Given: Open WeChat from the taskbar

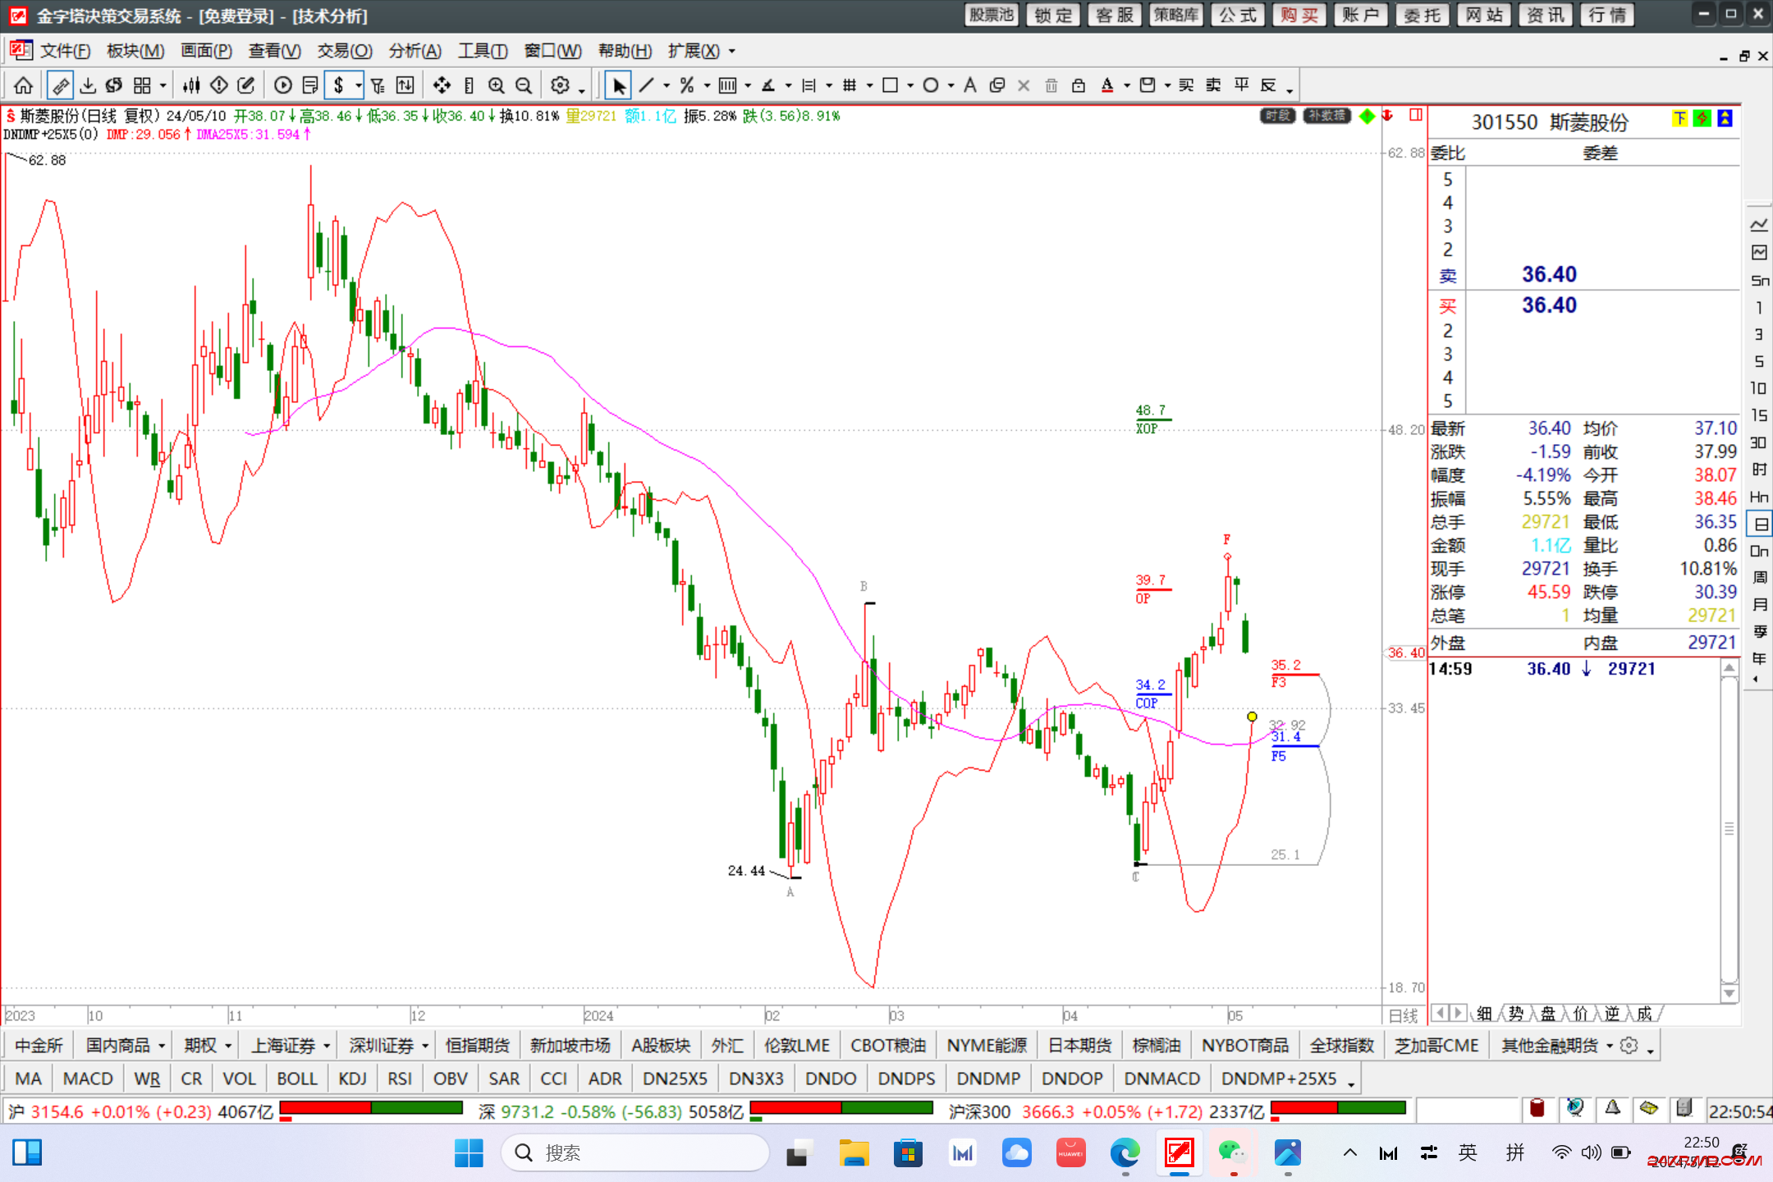Looking at the screenshot, I should [1232, 1153].
